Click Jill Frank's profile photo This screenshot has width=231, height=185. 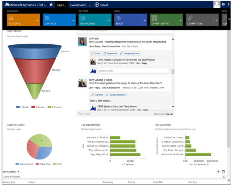pyautogui.click(x=82, y=41)
